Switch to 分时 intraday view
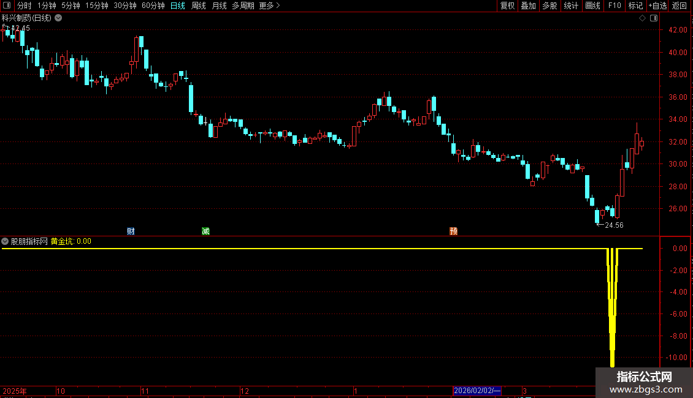Viewport: 693px width, 398px height. pos(25,6)
